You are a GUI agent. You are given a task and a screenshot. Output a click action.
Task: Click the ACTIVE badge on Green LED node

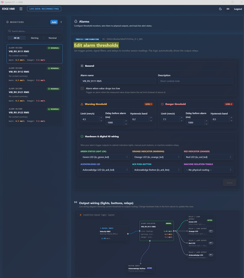210,220
